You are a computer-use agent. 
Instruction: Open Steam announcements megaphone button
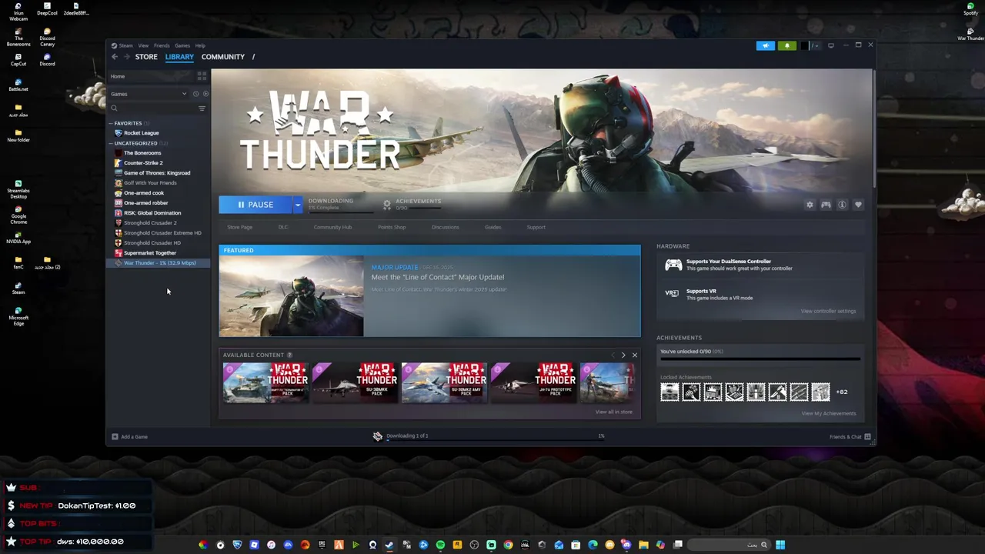pos(765,45)
